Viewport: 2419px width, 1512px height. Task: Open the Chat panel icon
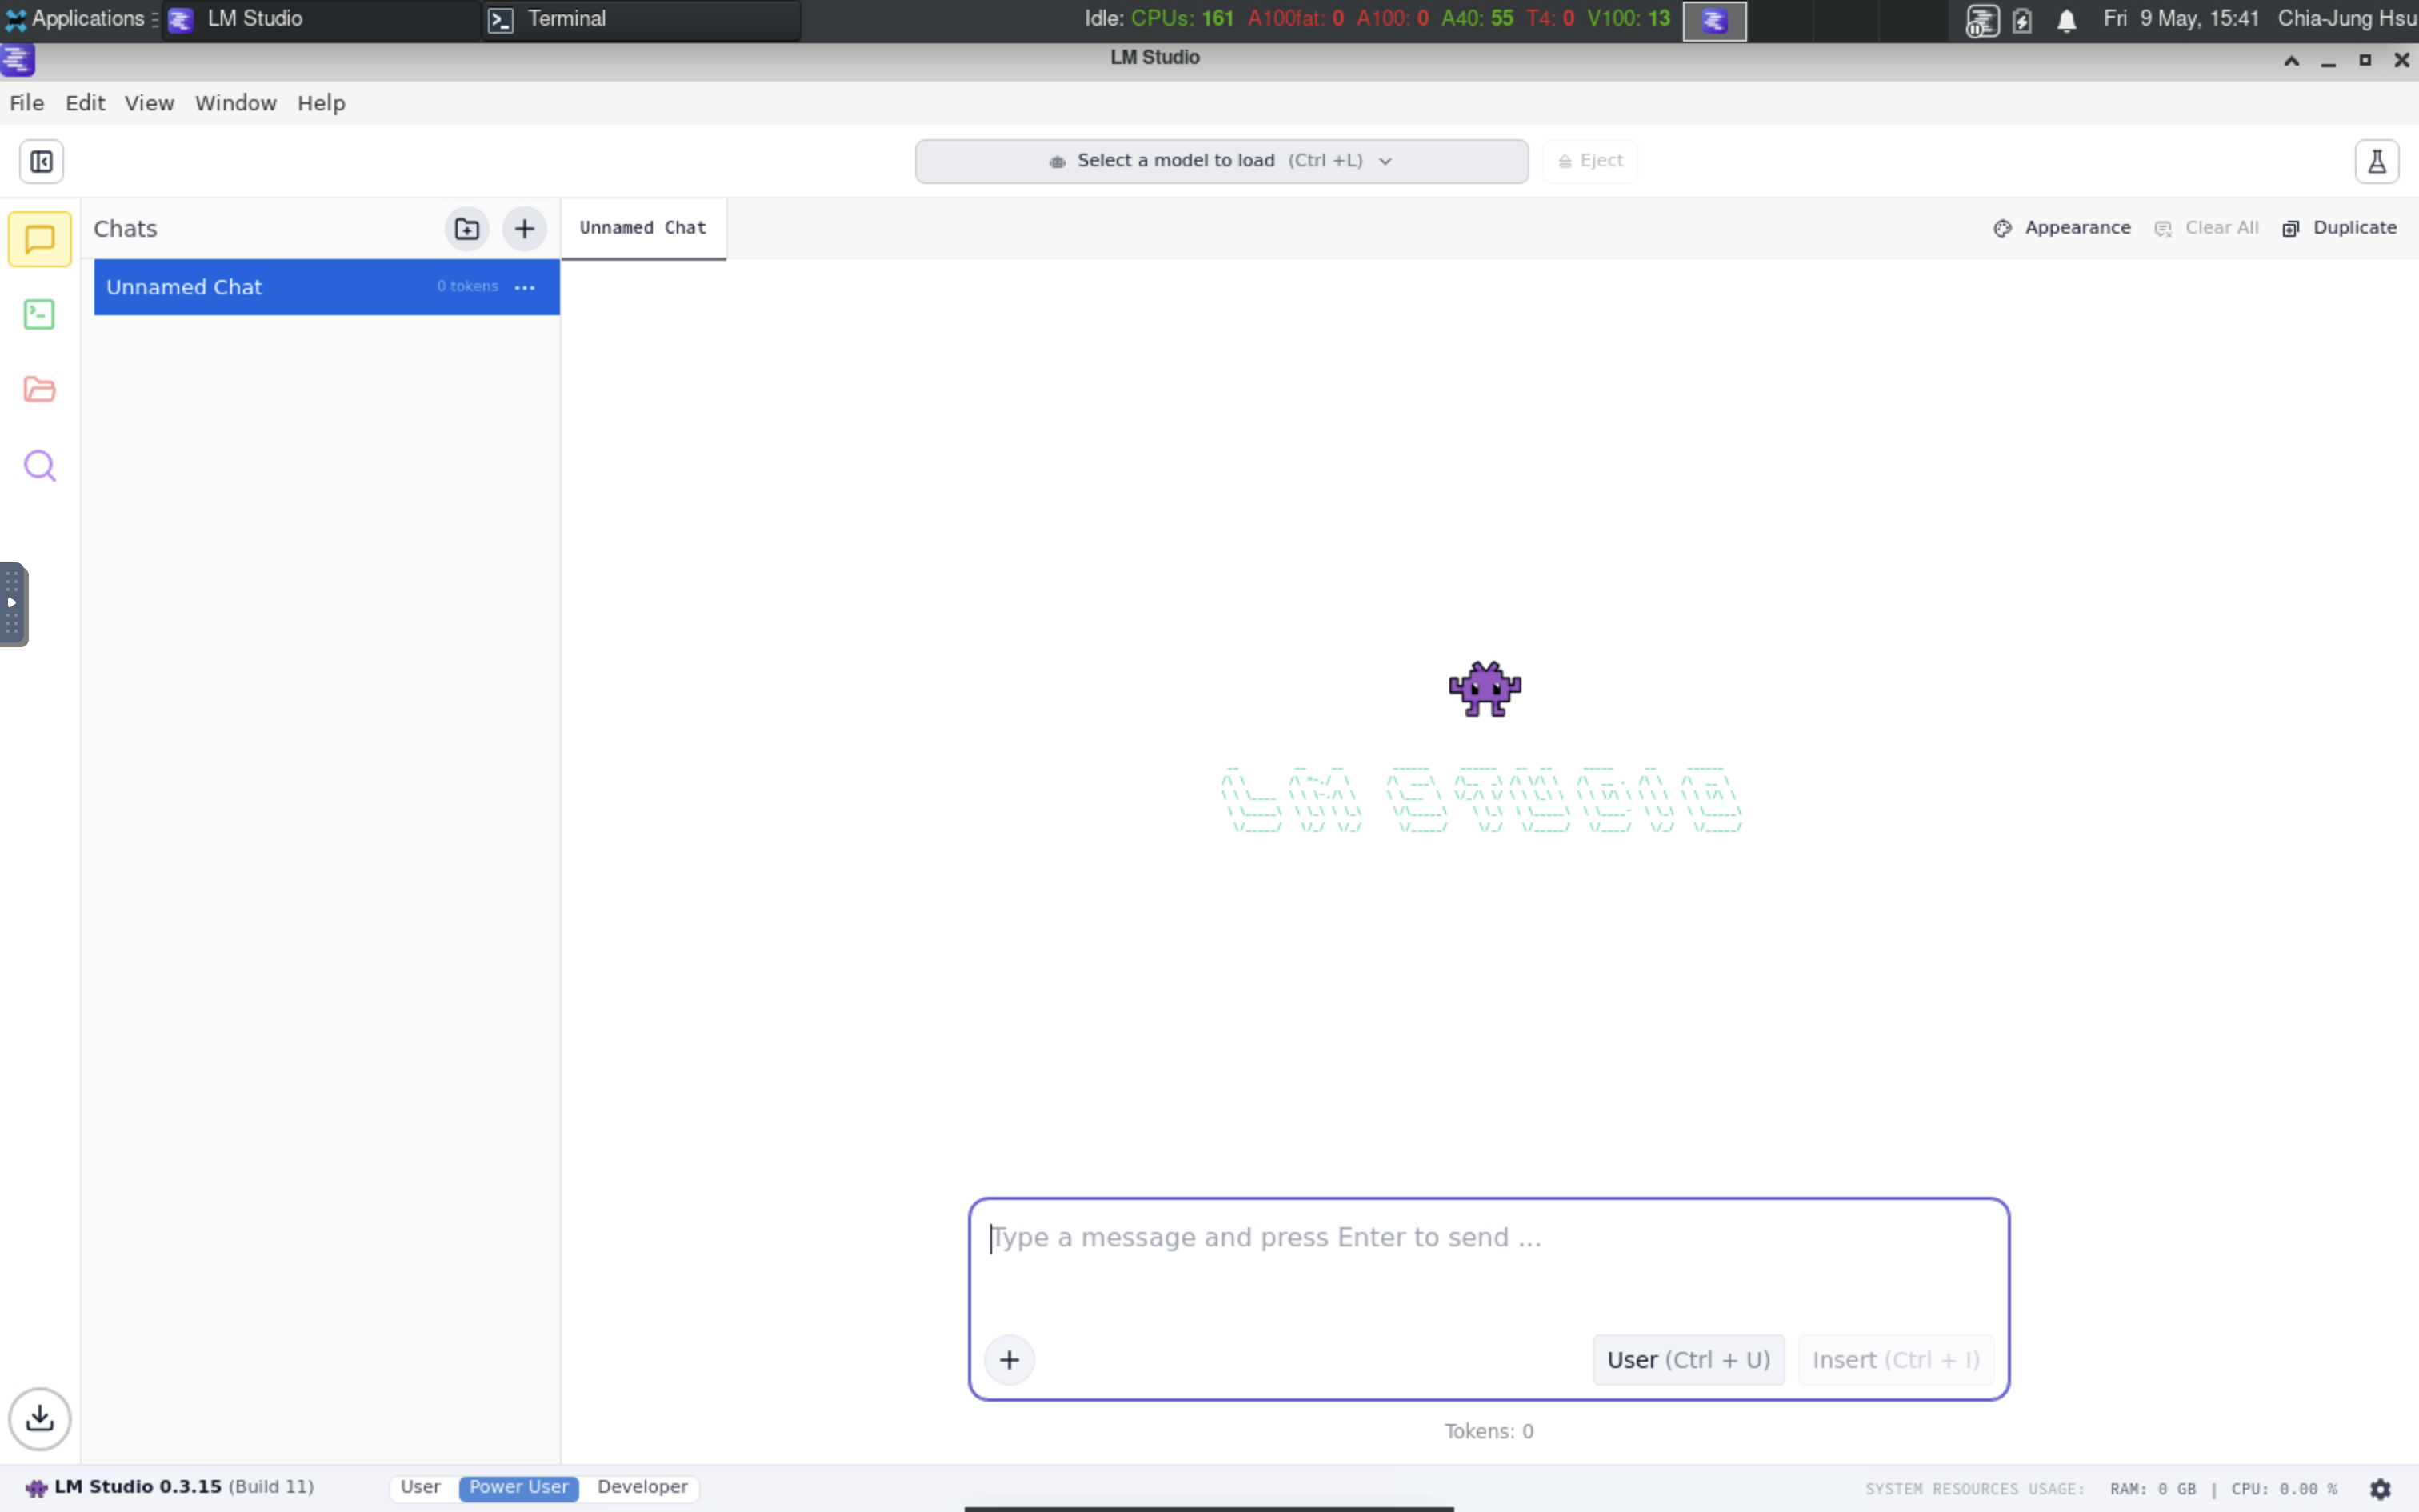39,239
